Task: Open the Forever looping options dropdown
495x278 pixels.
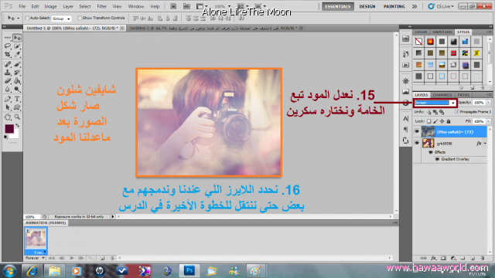Action: coord(35,258)
